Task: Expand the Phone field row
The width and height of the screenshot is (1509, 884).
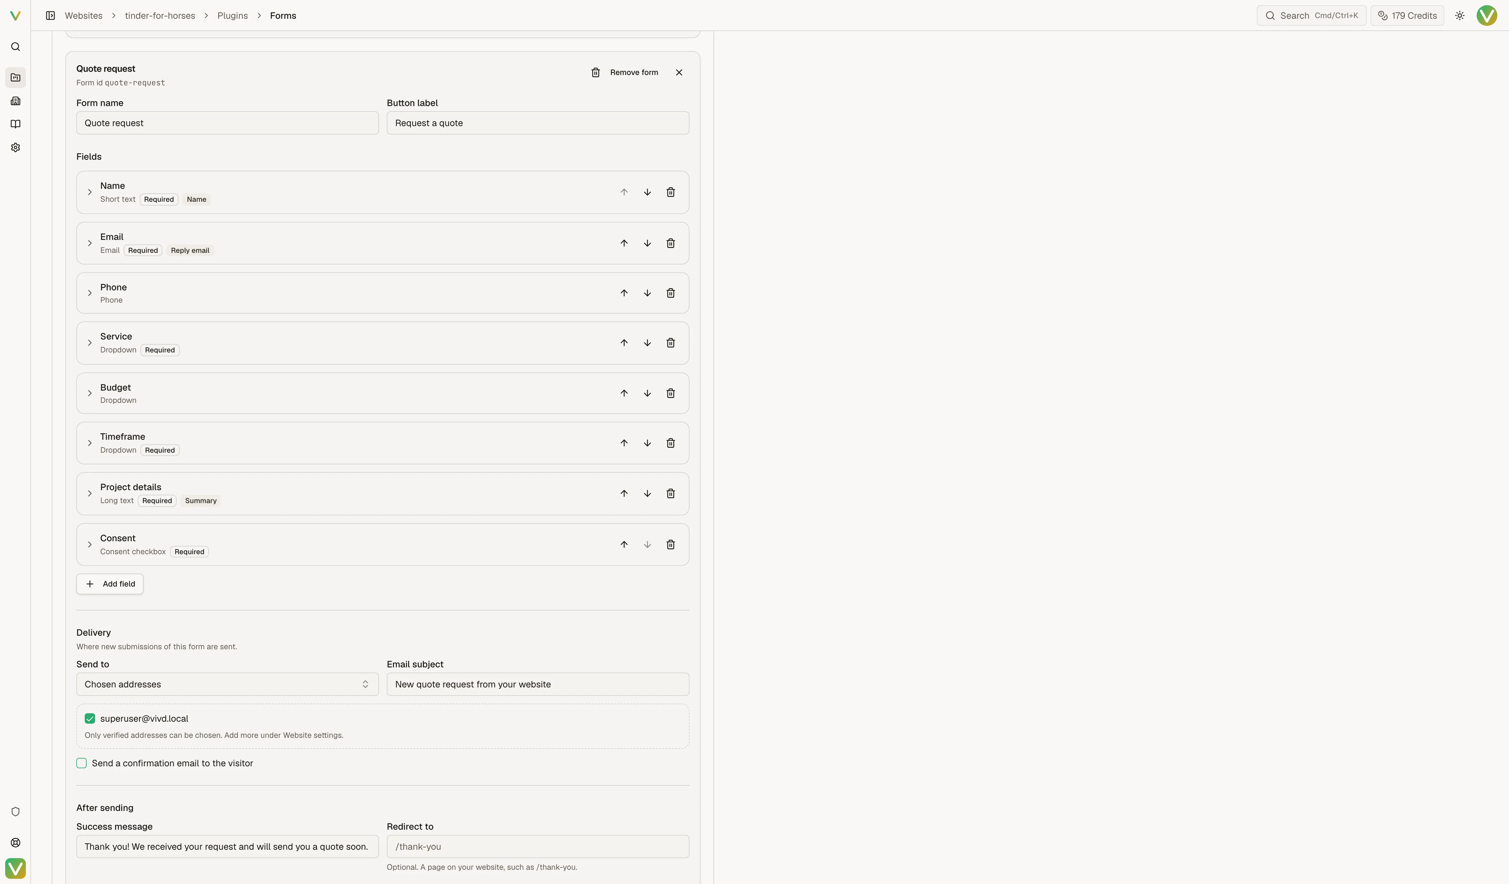Action: (90, 293)
